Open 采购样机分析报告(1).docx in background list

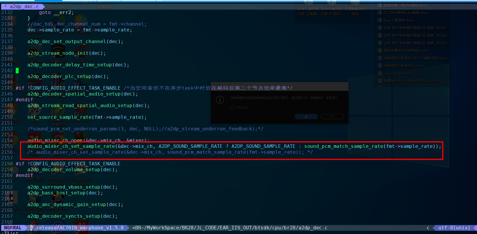[x=404, y=66]
